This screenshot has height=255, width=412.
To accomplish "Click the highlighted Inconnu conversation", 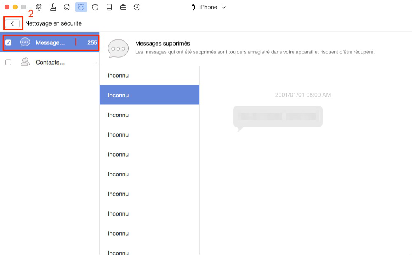I will 150,95.
